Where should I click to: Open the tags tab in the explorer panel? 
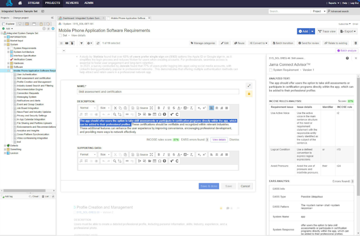(x=48, y=24)
